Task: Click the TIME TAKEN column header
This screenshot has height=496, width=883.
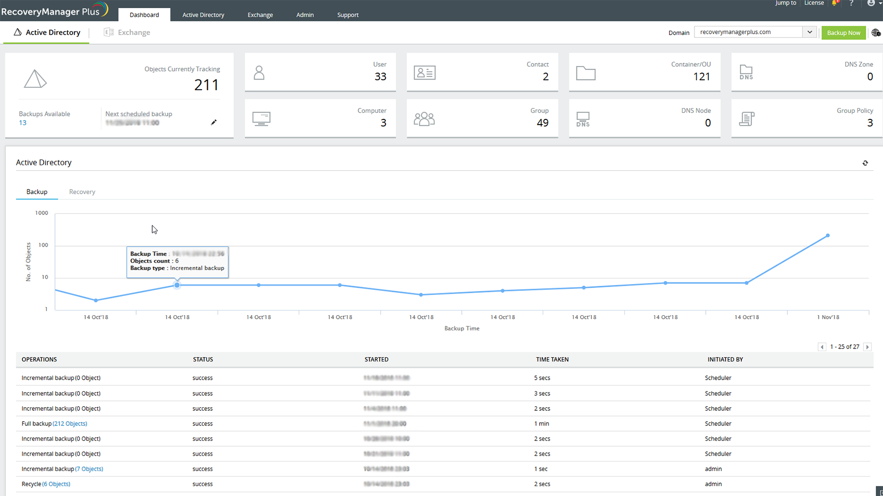Action: tap(552, 359)
